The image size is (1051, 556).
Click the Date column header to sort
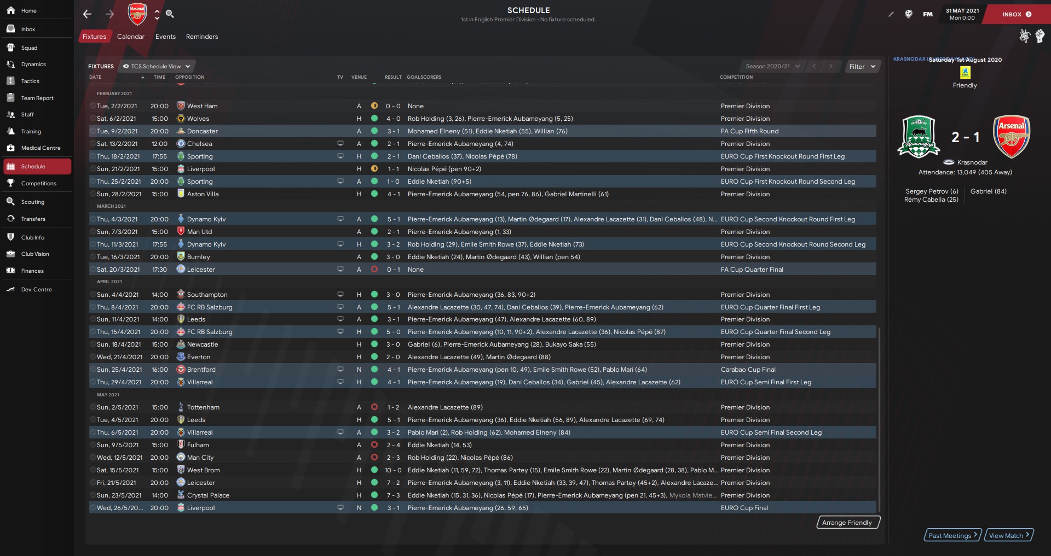[x=96, y=78]
